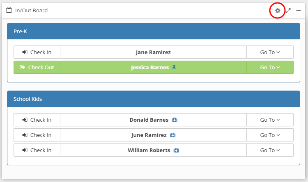The width and height of the screenshot is (308, 182).
Task: Select the School Kids group header
Action: pyautogui.click(x=154, y=99)
